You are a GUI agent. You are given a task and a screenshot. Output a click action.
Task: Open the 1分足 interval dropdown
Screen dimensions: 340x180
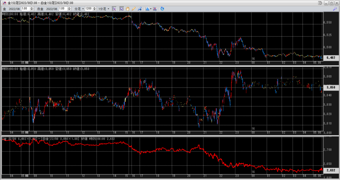click(104, 9)
